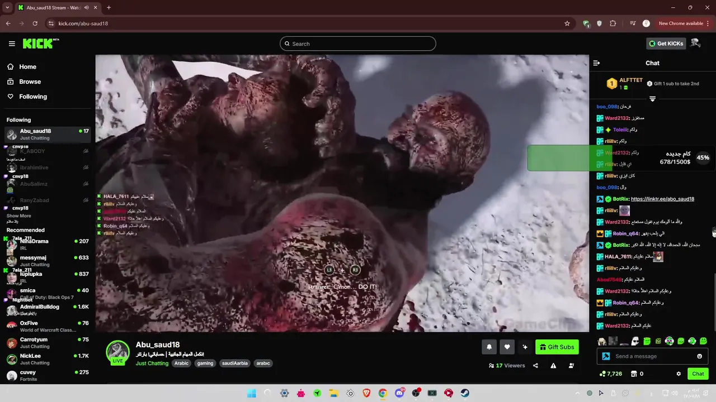Open recommended channel Carrotyum
The height and width of the screenshot is (402, 716).
tap(48, 342)
